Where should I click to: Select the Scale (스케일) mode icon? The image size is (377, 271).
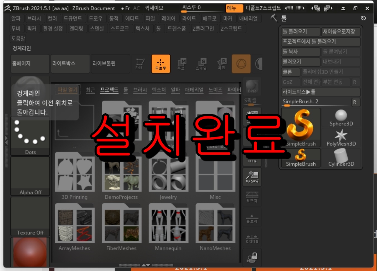[202, 64]
